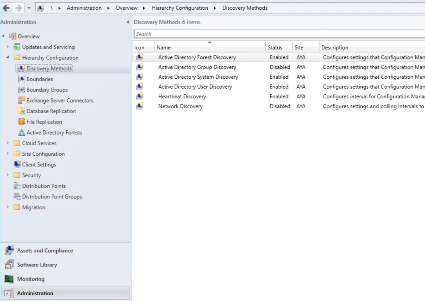
Task: Click the Active Directory Group Discovery row icon
Action: tap(140, 67)
